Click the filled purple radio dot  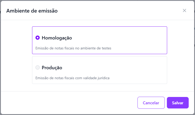[38, 38]
